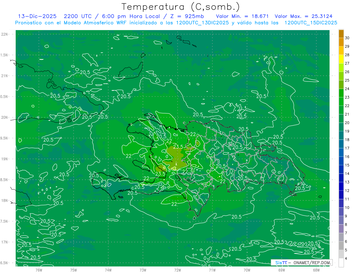
Task: Click the colorbar label "20"
Action: 347,123
